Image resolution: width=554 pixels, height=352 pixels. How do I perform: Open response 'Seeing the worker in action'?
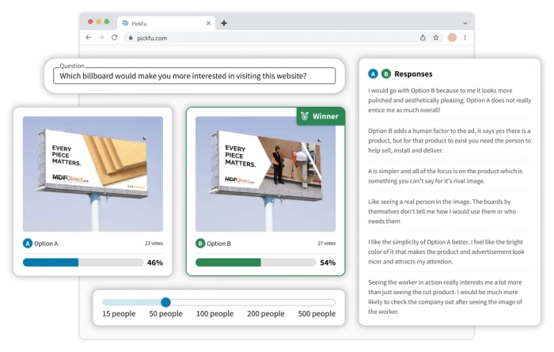click(x=445, y=297)
